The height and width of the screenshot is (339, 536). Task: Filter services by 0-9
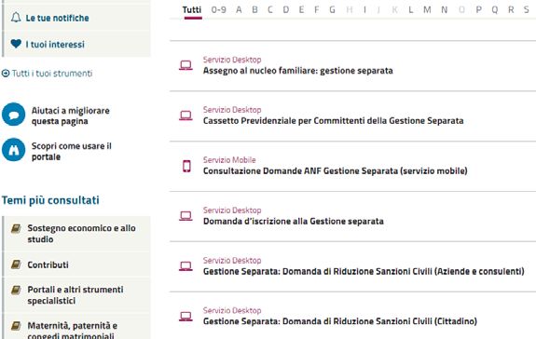(x=218, y=9)
